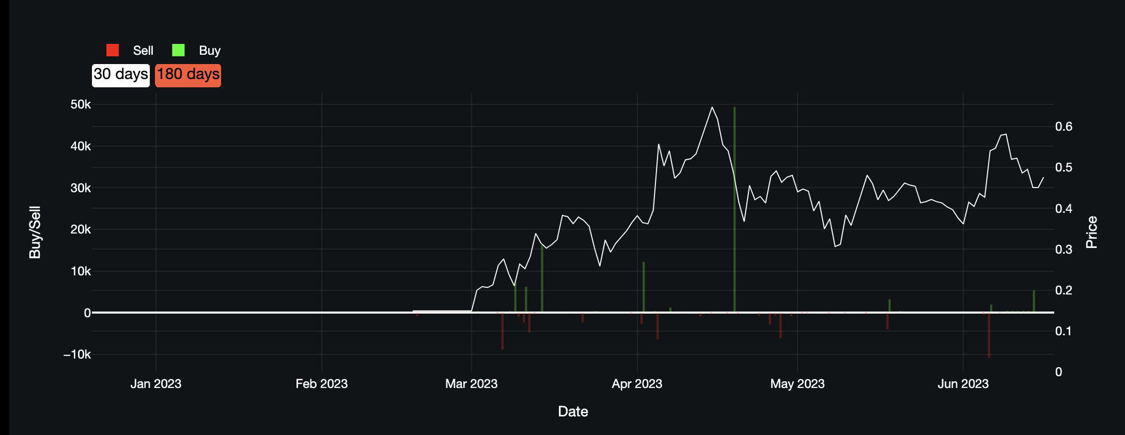The image size is (1125, 435).
Task: Click the green Buy legend swatch
Action: click(178, 50)
